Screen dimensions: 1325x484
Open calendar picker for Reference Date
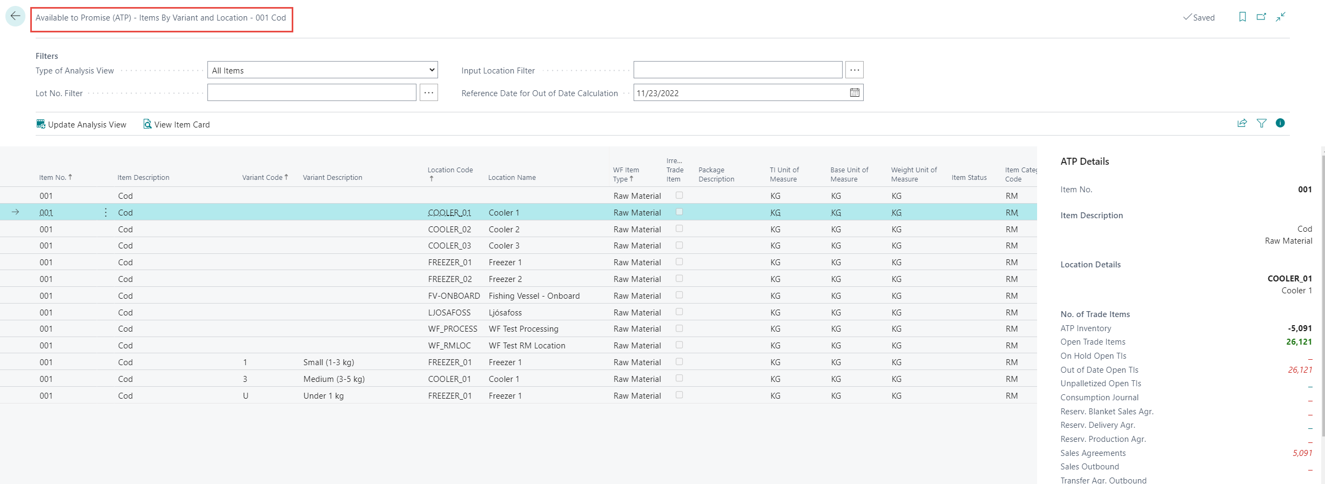point(855,93)
